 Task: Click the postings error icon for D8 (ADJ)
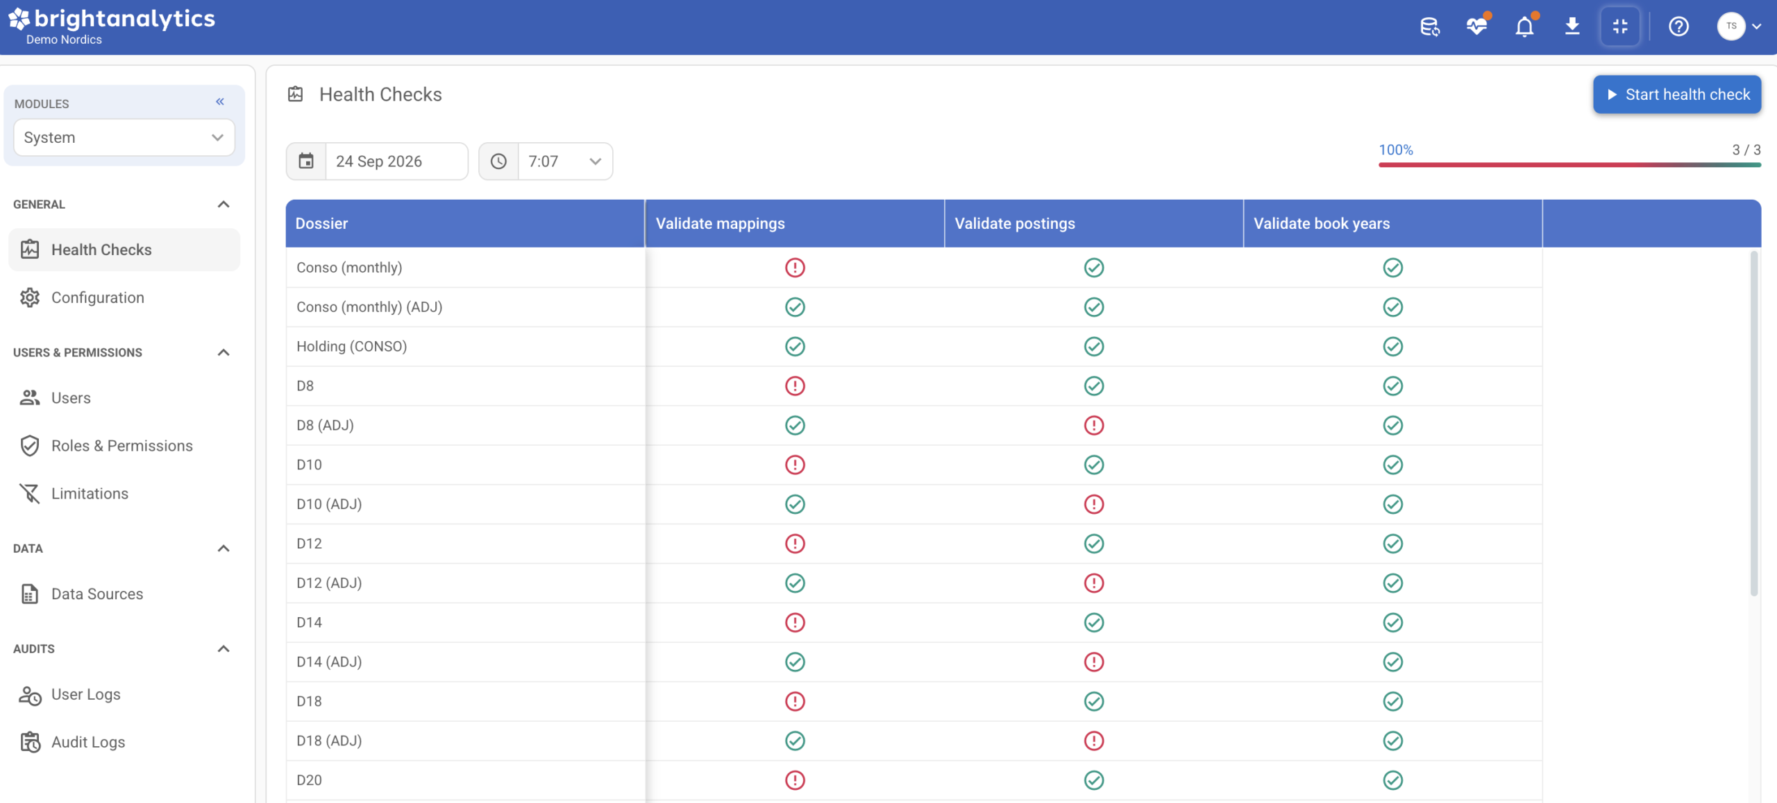1094,426
